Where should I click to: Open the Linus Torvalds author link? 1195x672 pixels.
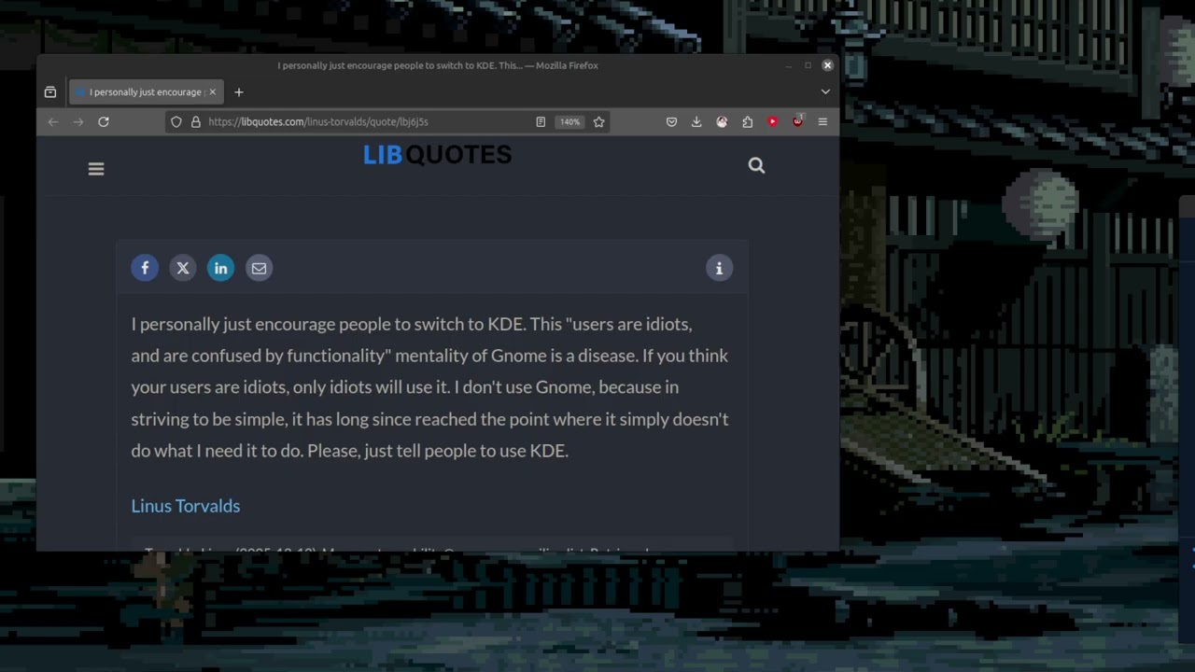coord(186,506)
